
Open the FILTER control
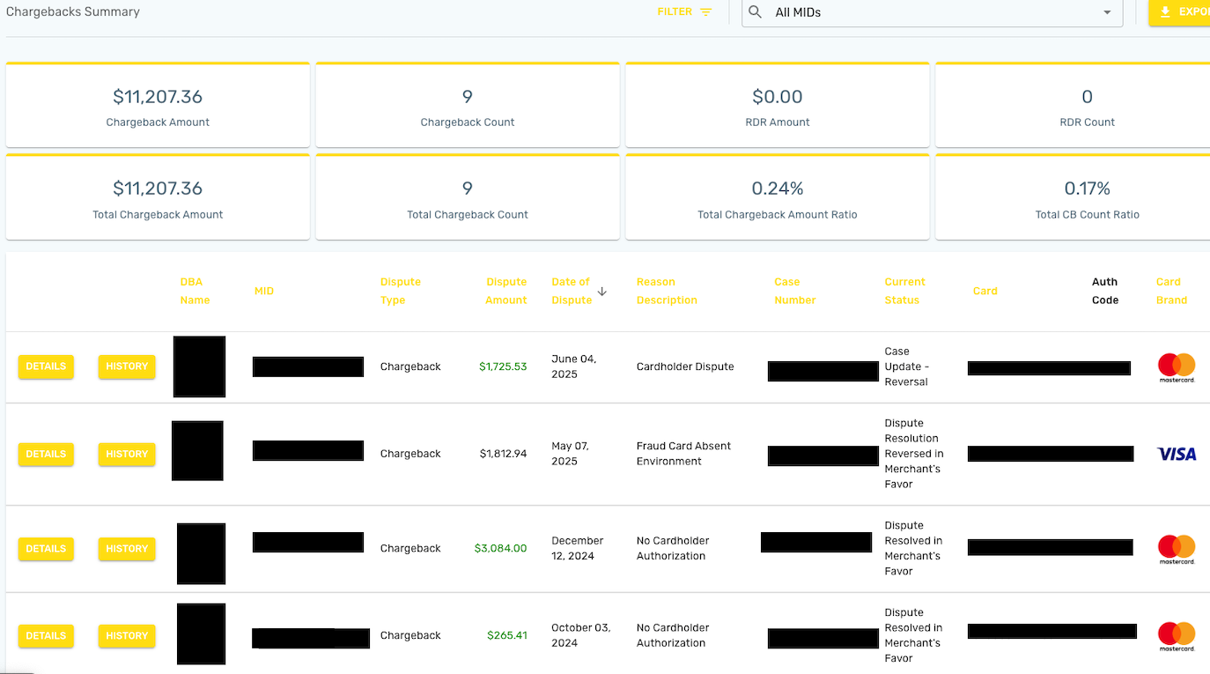(684, 12)
